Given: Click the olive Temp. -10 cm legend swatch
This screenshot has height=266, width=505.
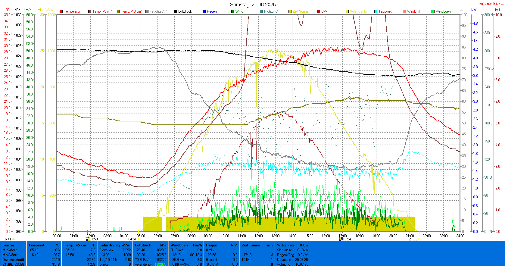Looking at the screenshot, I should 118,11.
